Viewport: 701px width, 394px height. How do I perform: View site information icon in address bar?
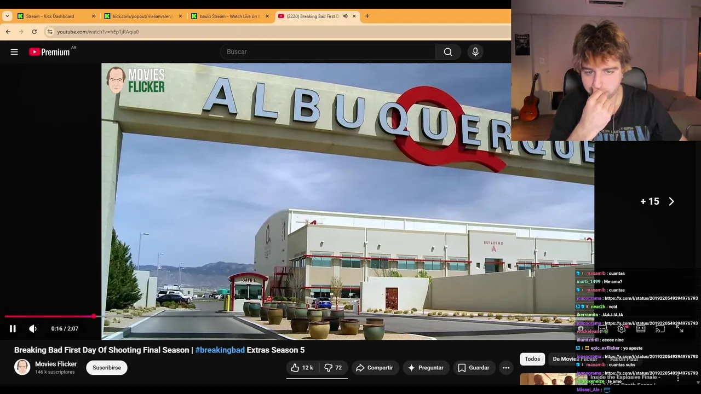point(50,32)
